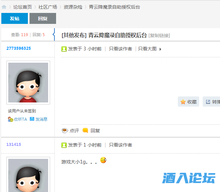
Task: Click 该用户从未签到 text
Action: (22, 111)
